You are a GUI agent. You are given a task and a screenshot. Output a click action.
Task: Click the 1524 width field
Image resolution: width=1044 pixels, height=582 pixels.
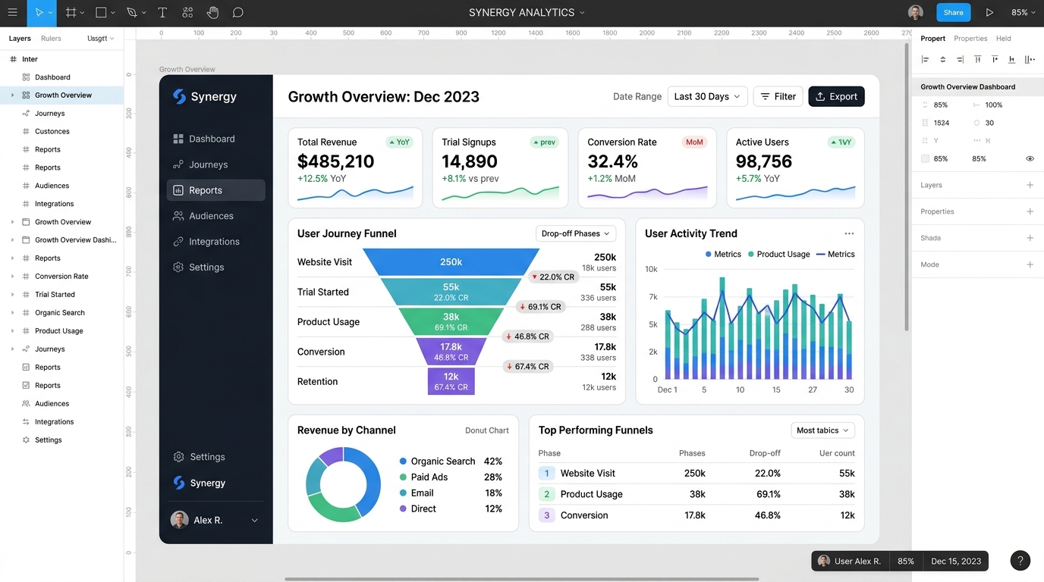pos(942,123)
